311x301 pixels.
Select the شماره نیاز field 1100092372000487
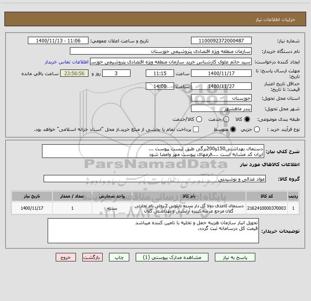coord(221,41)
